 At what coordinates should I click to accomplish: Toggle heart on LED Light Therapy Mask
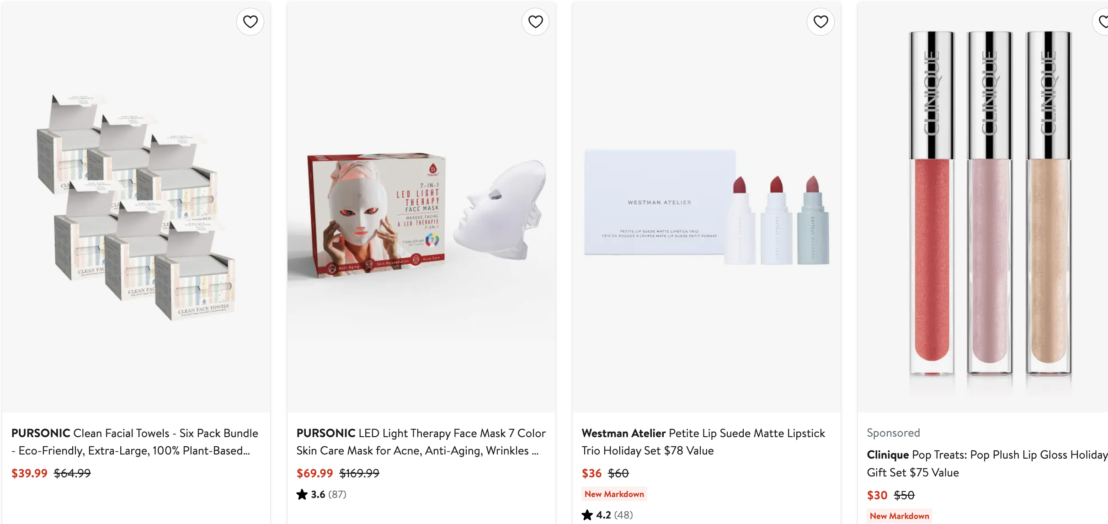535,21
